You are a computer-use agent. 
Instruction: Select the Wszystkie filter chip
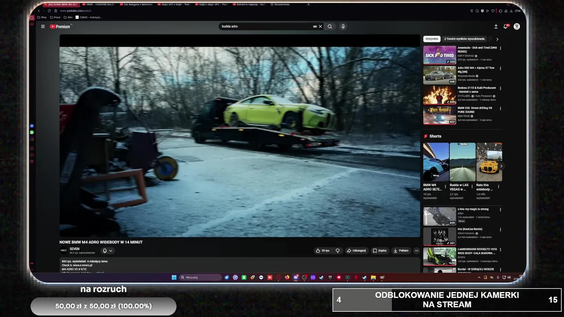(x=432, y=39)
